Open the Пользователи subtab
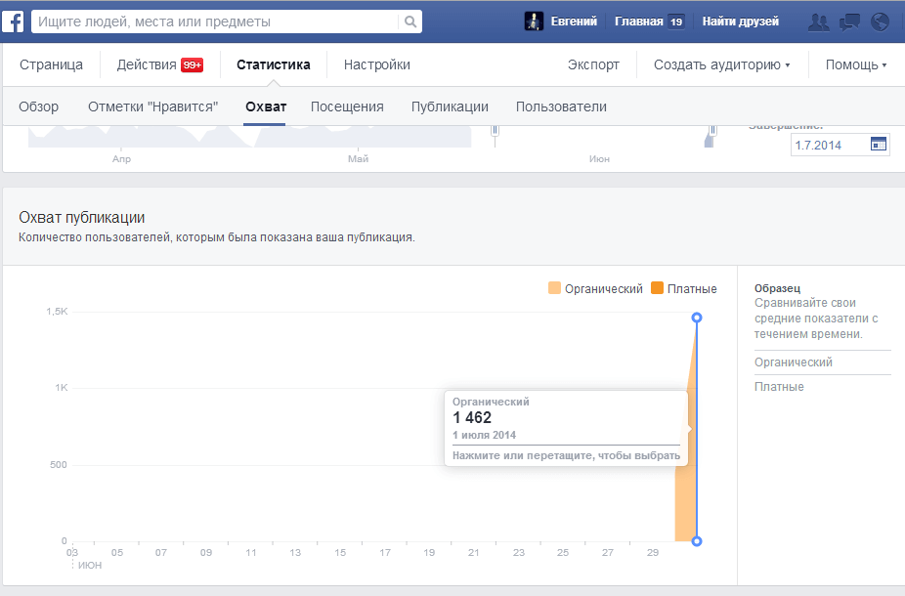 [561, 106]
